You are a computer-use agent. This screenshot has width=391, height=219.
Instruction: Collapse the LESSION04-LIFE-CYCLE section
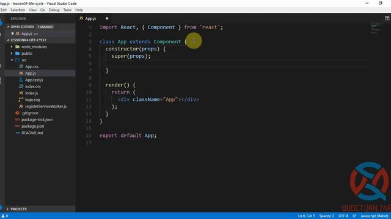pyautogui.click(x=8, y=40)
